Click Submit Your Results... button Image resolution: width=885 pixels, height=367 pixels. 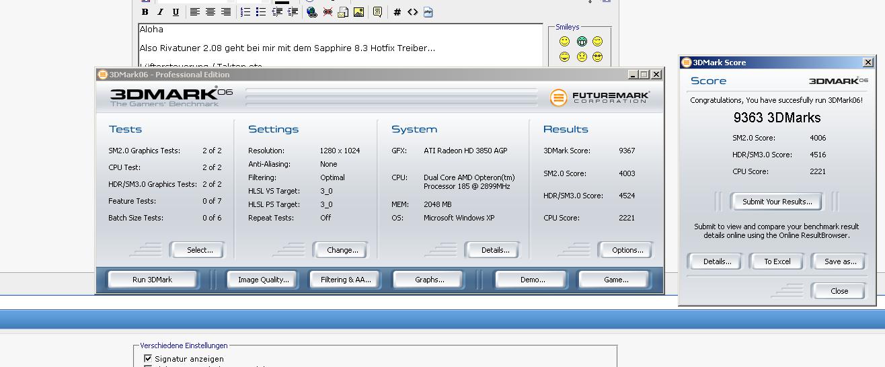[777, 202]
